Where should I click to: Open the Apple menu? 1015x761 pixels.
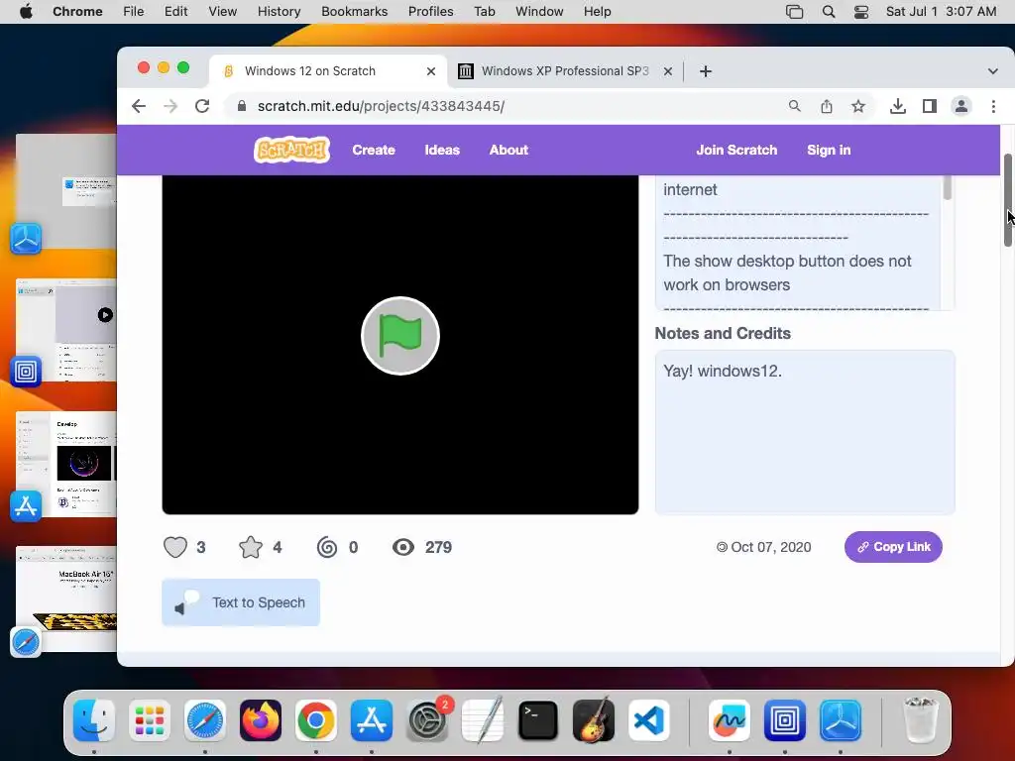[26, 12]
